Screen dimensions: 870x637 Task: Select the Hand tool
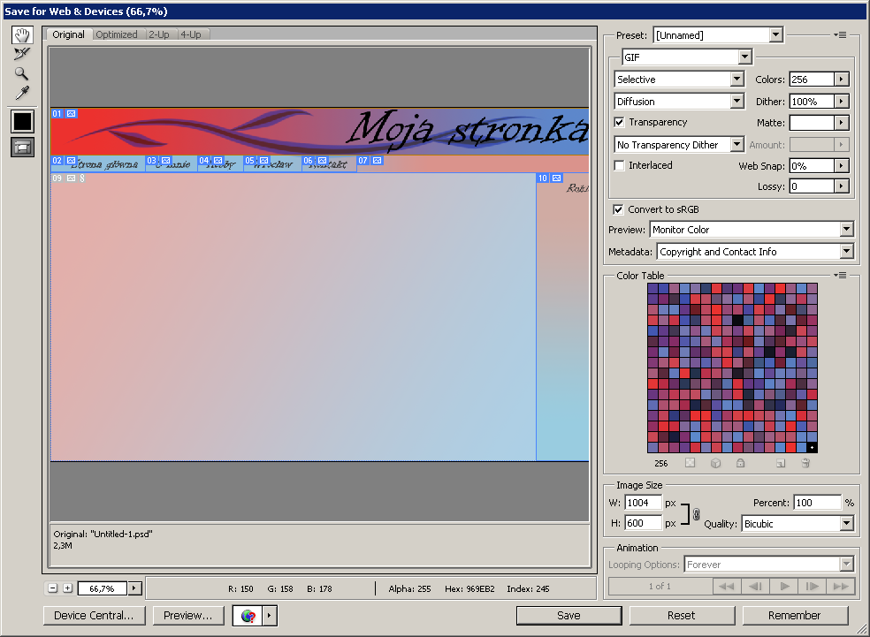click(22, 35)
